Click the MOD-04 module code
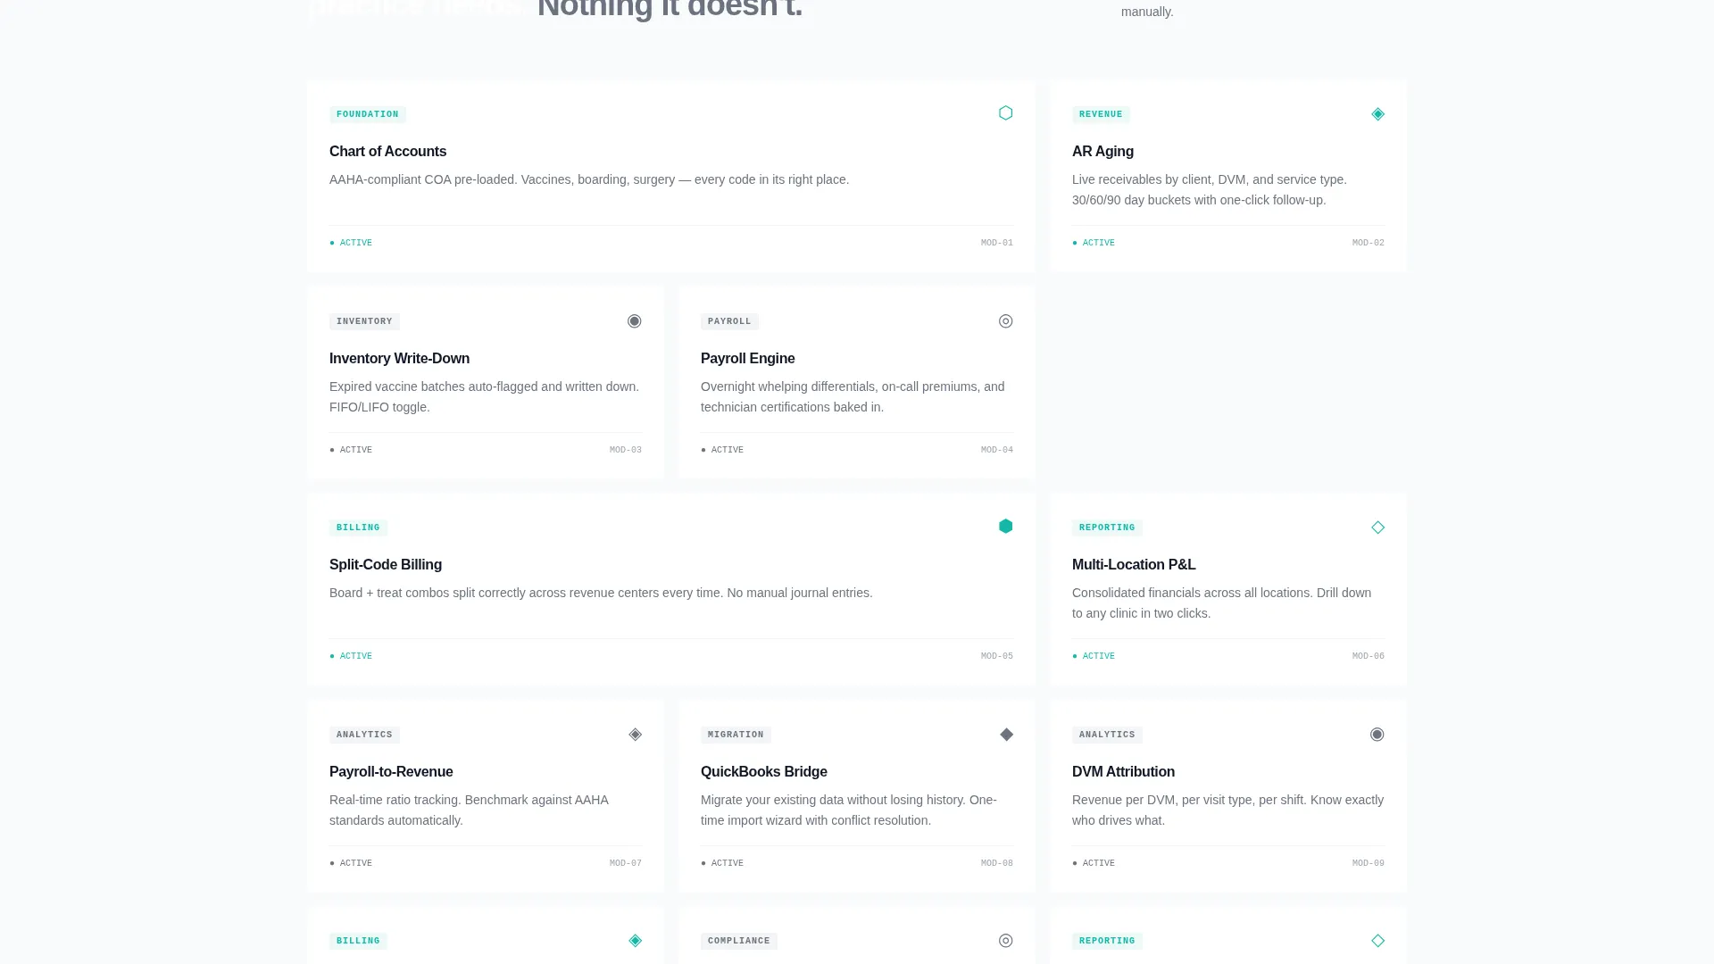1714x964 pixels. point(996,450)
